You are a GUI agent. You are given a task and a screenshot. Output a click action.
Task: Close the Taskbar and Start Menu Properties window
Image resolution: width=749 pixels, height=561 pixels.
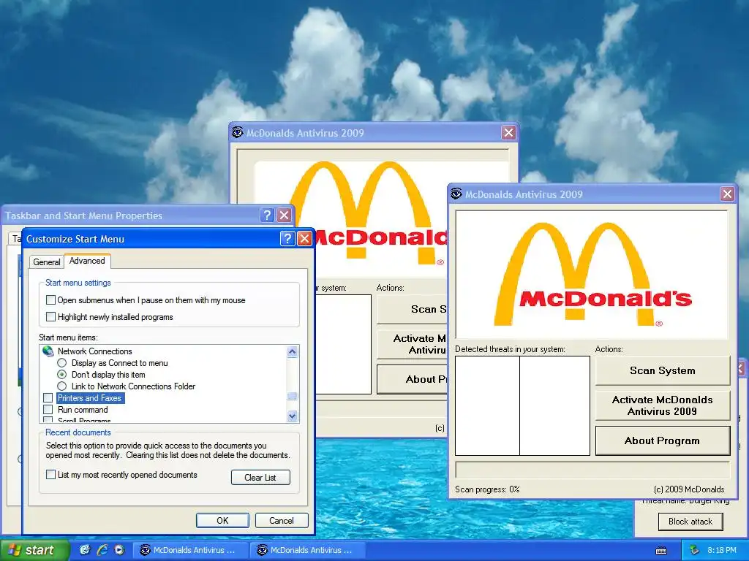tap(285, 215)
